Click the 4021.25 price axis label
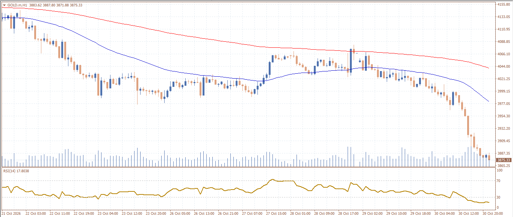 pyautogui.click(x=503, y=79)
